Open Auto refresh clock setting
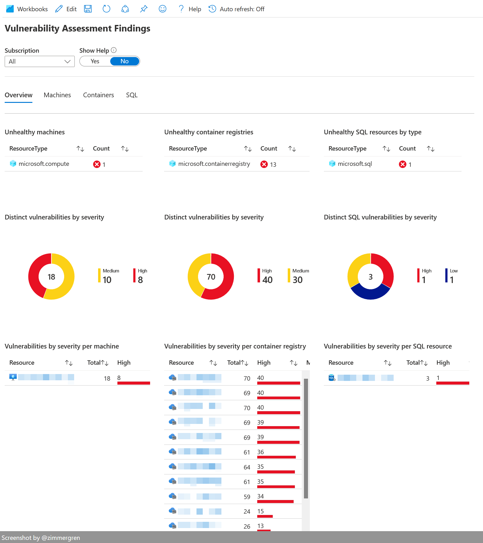Screen dimensions: 483x543 pos(212,9)
